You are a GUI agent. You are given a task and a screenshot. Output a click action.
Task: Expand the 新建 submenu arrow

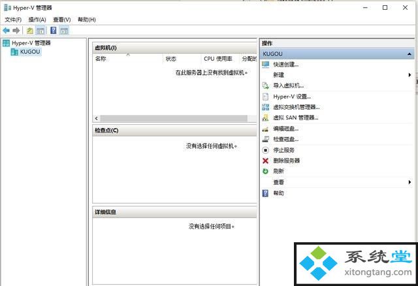(x=410, y=75)
